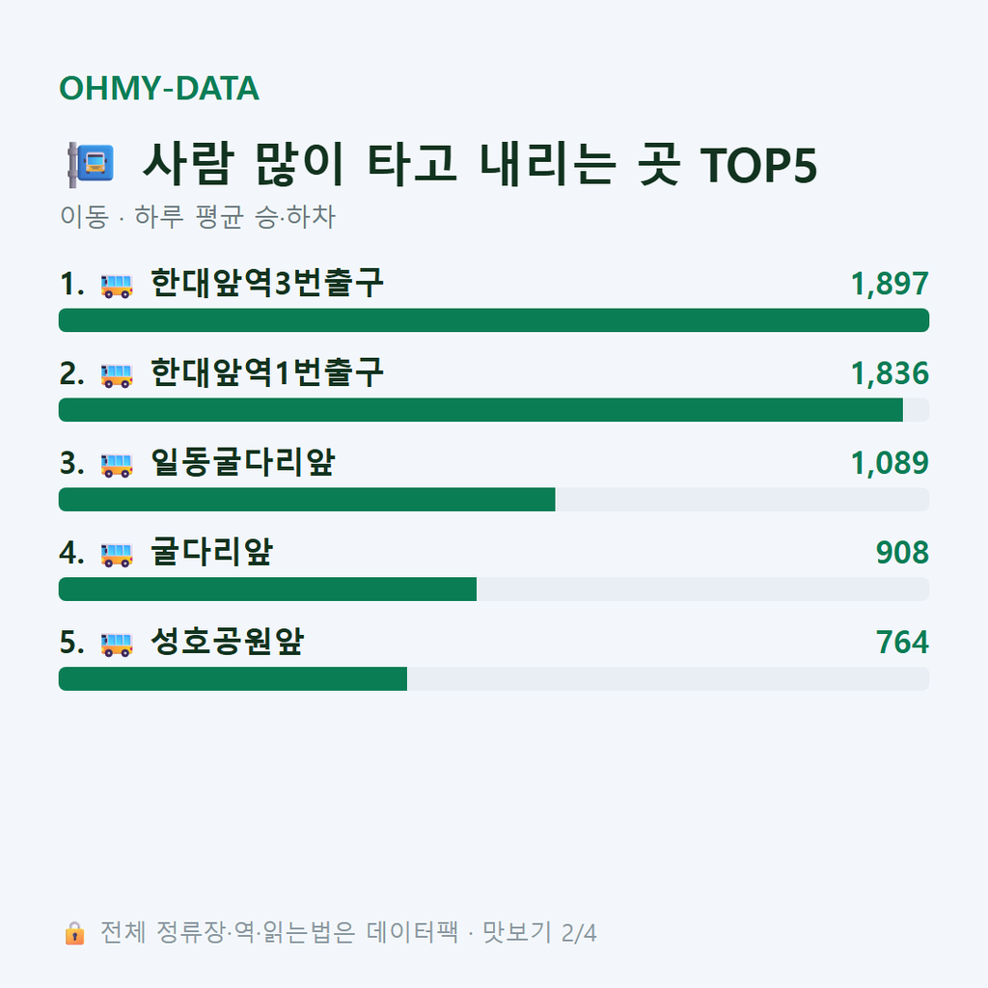Click the progress bar under 일동굴다리앞

(494, 500)
